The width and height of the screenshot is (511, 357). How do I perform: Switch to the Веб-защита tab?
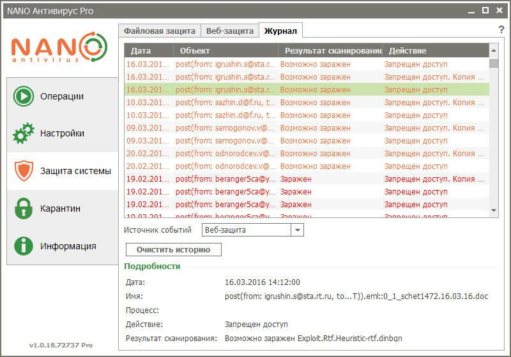click(x=230, y=31)
